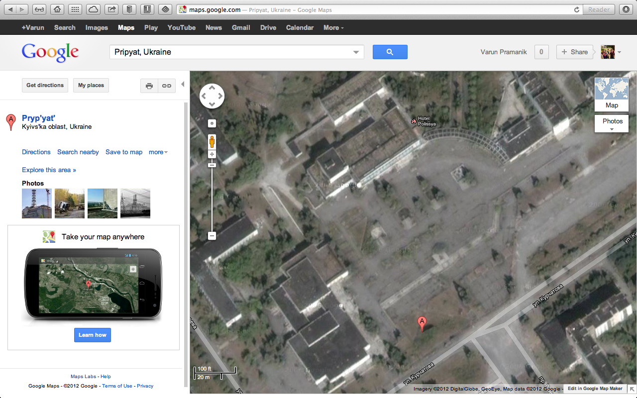Open Gmail from the Google bar

(x=241, y=28)
